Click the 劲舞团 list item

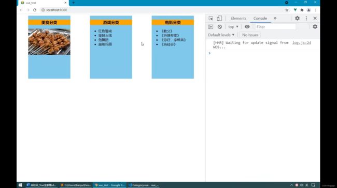(x=103, y=40)
